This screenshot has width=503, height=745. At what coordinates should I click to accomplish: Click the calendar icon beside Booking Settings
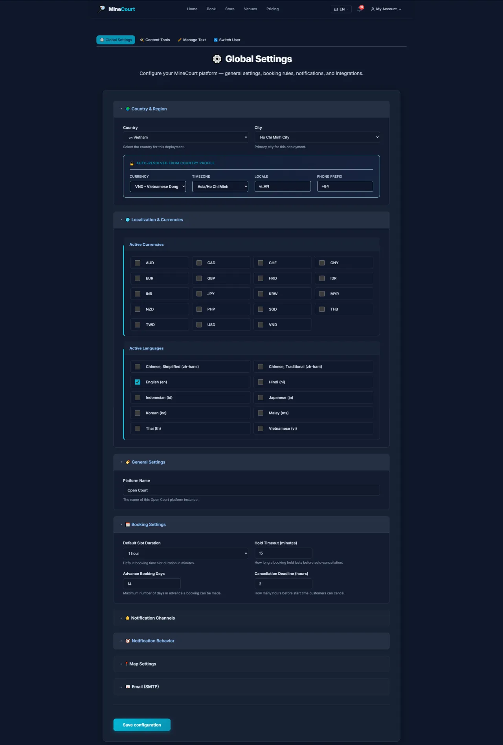(x=128, y=524)
